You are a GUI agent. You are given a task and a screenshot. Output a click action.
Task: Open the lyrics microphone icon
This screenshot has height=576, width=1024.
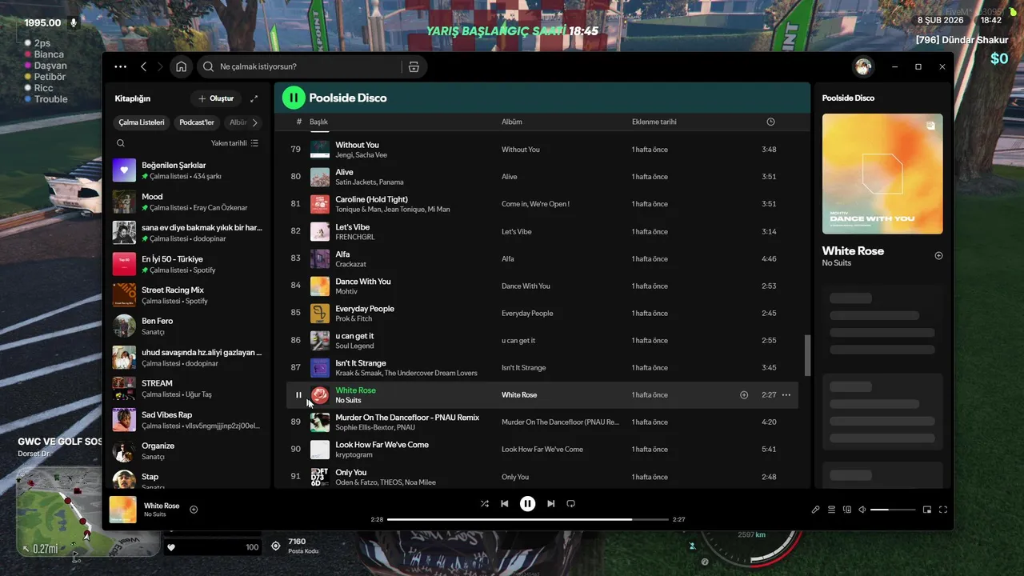[816, 510]
